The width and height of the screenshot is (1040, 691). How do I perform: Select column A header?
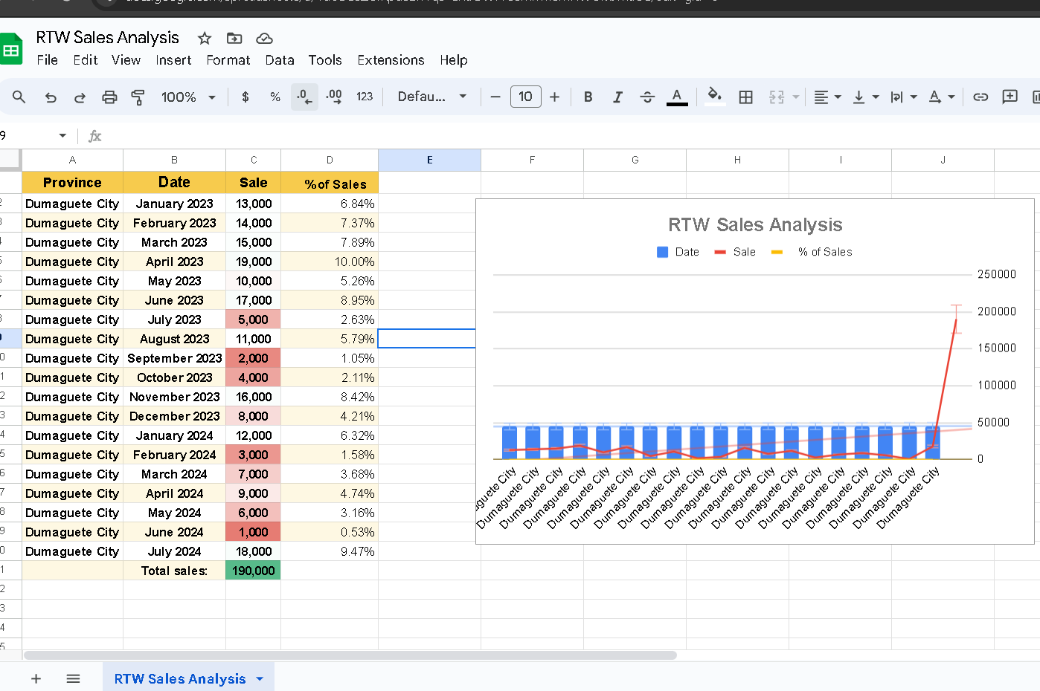(x=72, y=160)
